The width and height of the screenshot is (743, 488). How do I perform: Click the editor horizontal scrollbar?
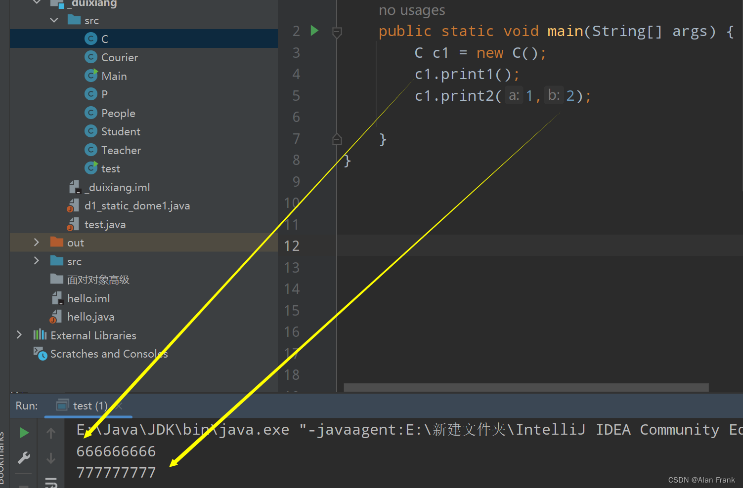(x=526, y=387)
